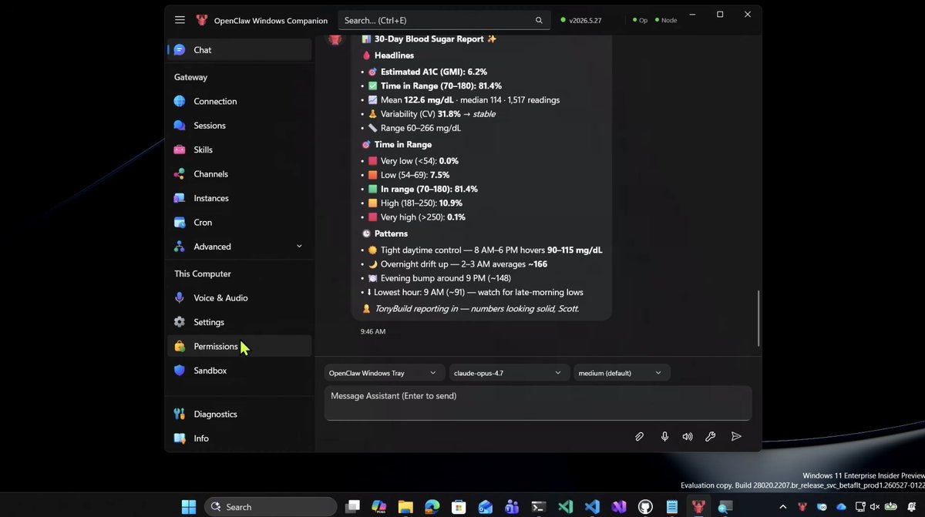Click the Info book icon
This screenshot has width=925, height=517.
[x=180, y=438]
